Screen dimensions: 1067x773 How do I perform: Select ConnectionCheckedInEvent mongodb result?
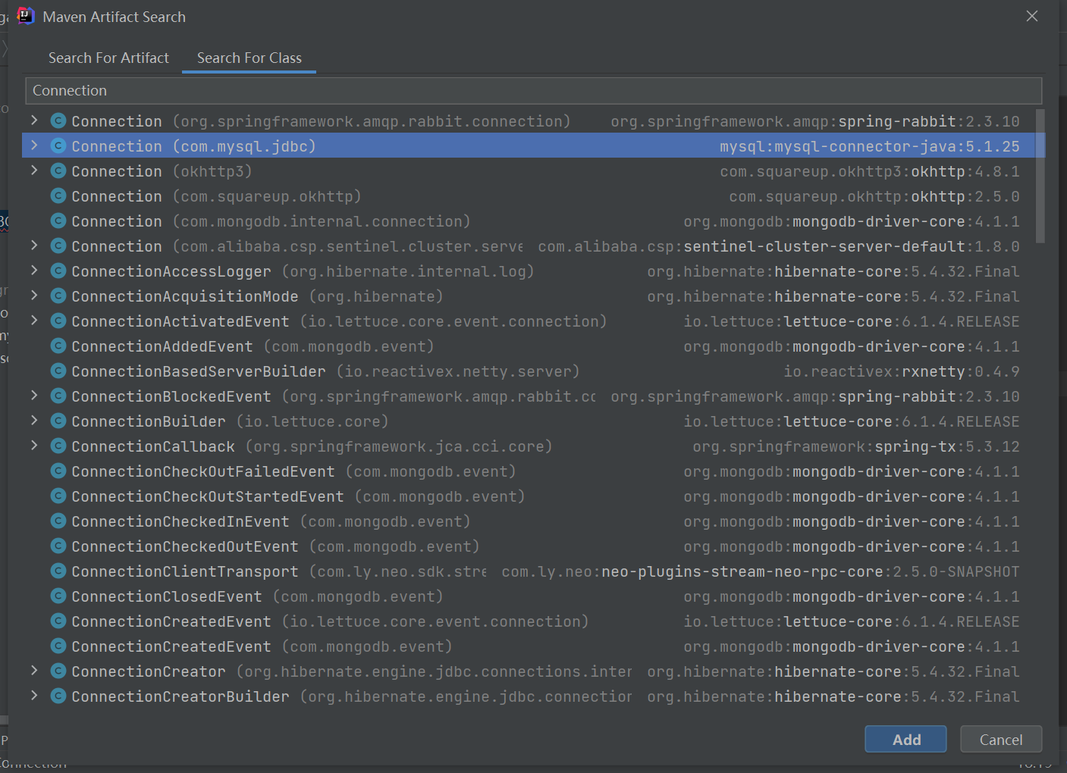tap(180, 521)
